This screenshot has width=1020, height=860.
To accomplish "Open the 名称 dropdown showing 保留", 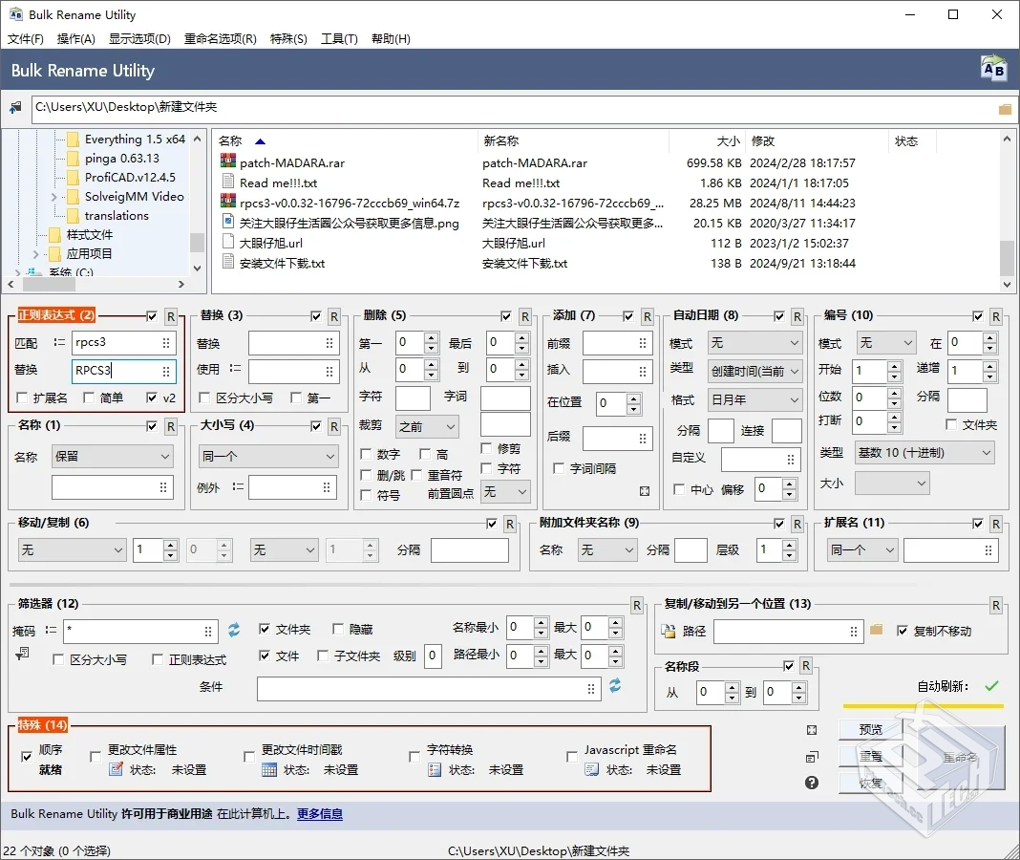I will pyautogui.click(x=112, y=457).
